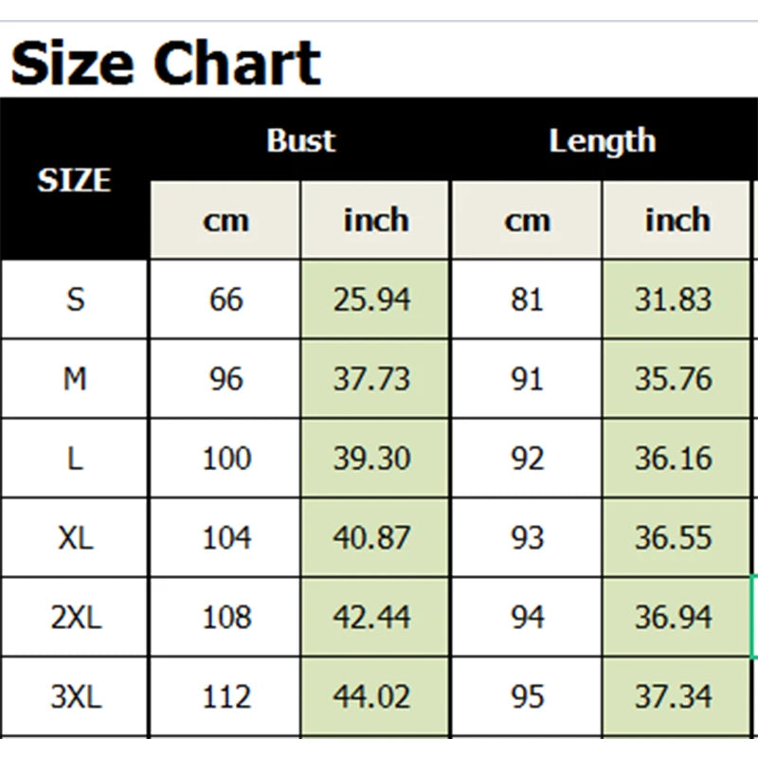Select the 3XL size row label
This screenshot has width=758, height=758.
(x=75, y=697)
